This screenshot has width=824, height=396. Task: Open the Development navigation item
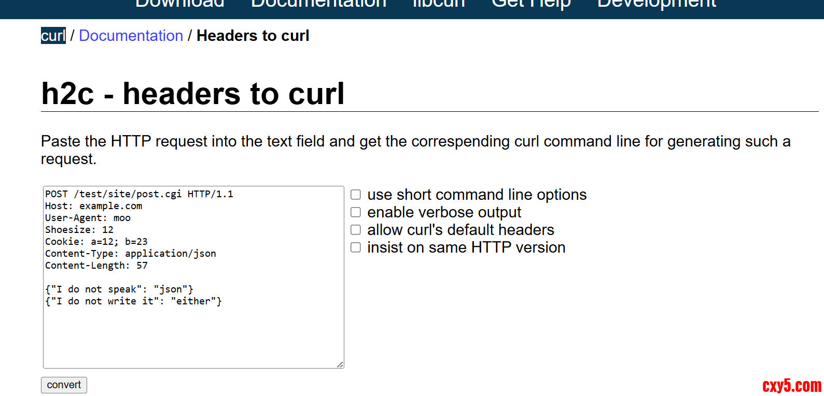657,4
